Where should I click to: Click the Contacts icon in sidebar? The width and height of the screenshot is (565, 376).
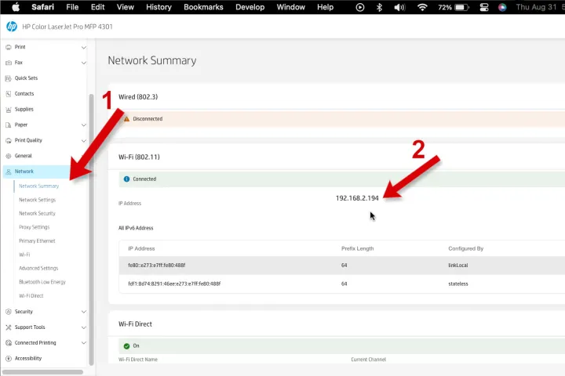point(9,93)
